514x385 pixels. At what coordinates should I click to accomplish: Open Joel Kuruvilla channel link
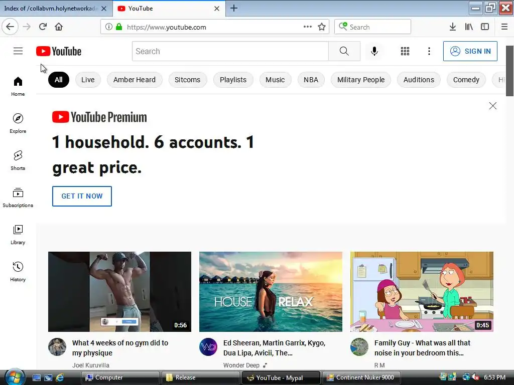tap(91, 365)
